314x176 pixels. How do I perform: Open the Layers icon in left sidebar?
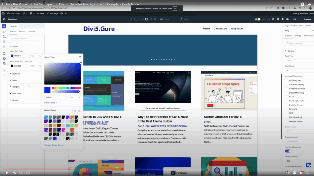(x=4, y=32)
